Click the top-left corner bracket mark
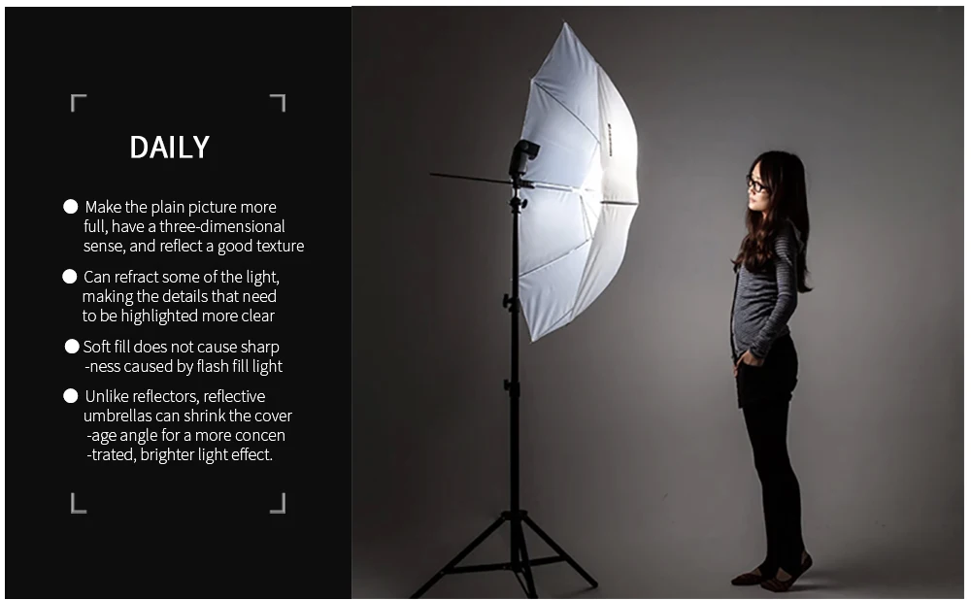Image resolution: width=971 pixels, height=600 pixels. pos(79,103)
